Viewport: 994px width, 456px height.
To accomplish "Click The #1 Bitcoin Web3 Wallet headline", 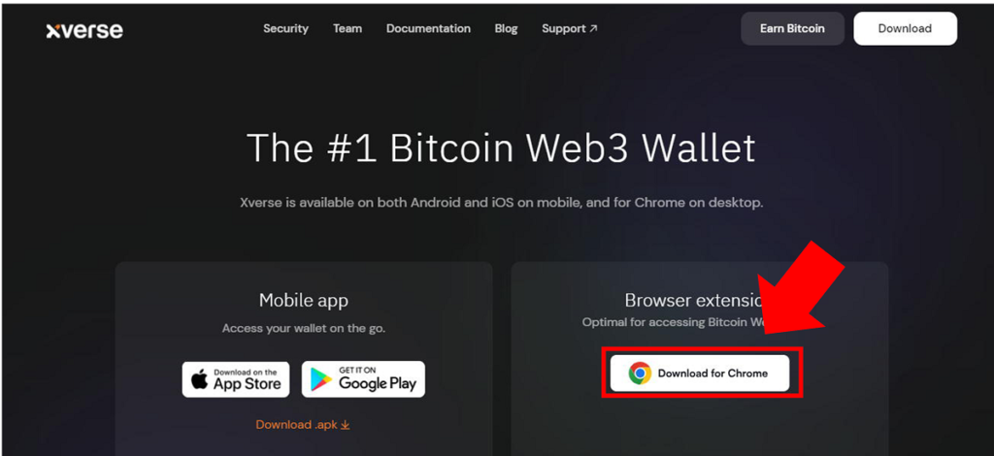I will point(501,147).
